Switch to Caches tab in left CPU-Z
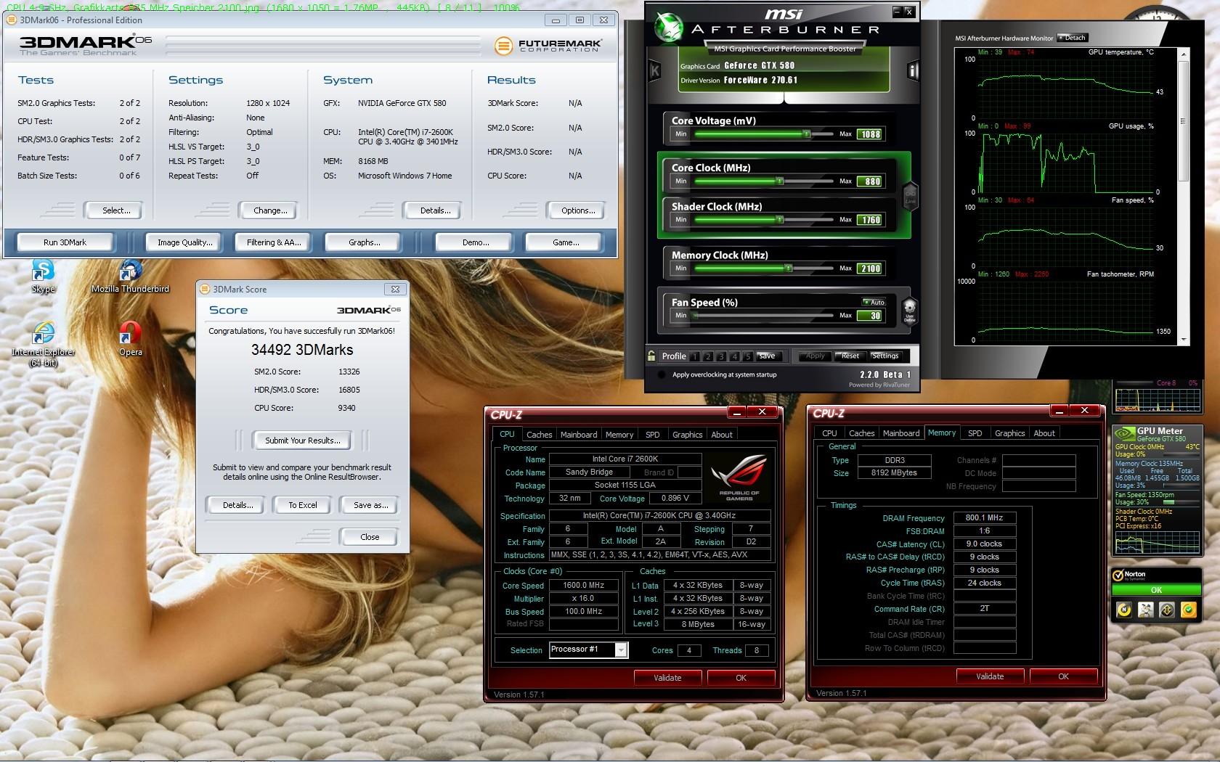Viewport: 1220px width, 762px height. 539,435
